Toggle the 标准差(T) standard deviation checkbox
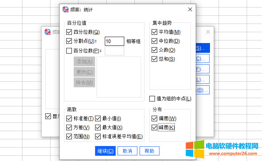The width and height of the screenshot is (262, 161). click(69, 119)
